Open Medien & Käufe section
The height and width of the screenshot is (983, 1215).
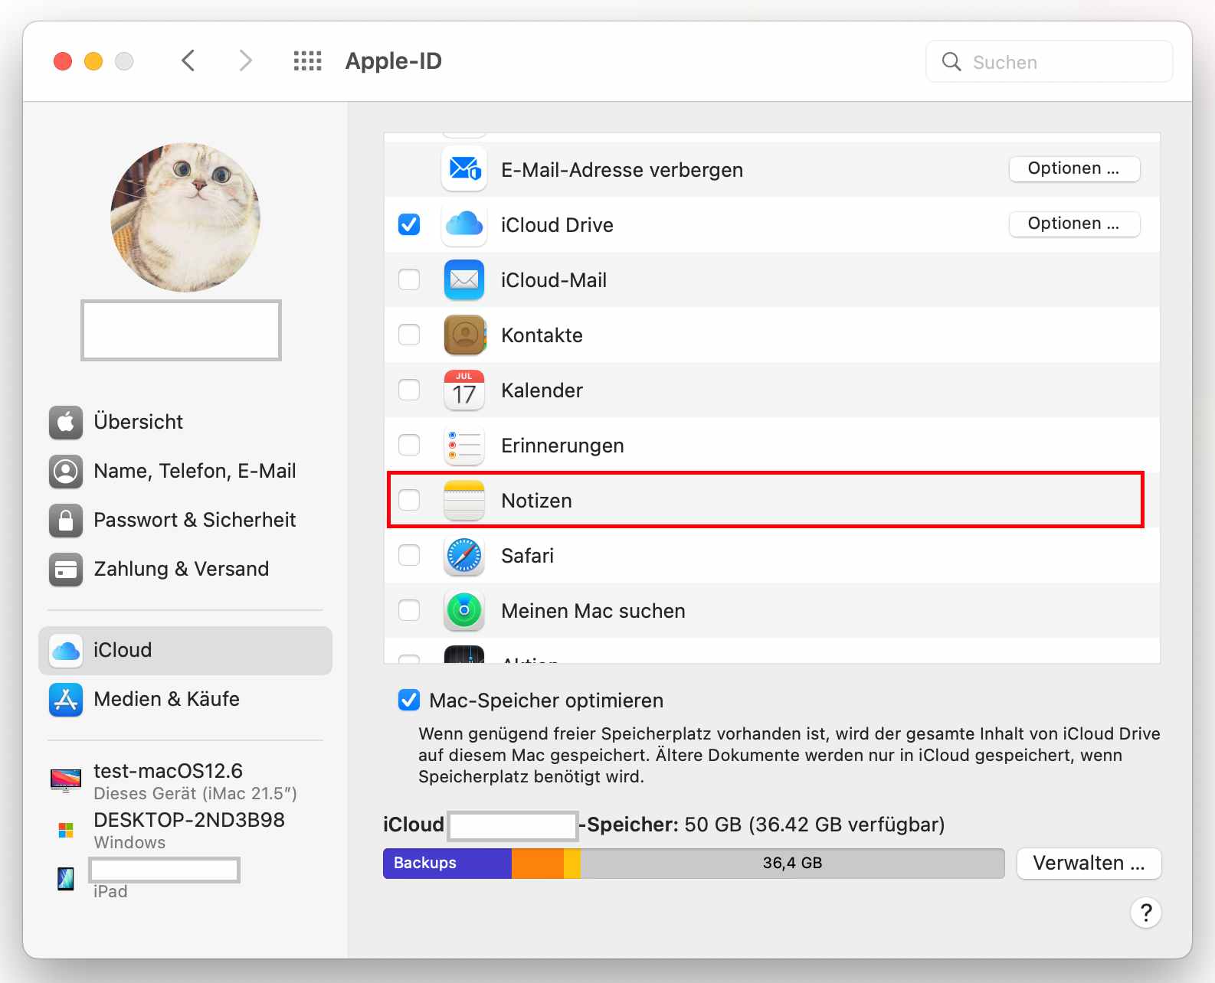point(185,699)
